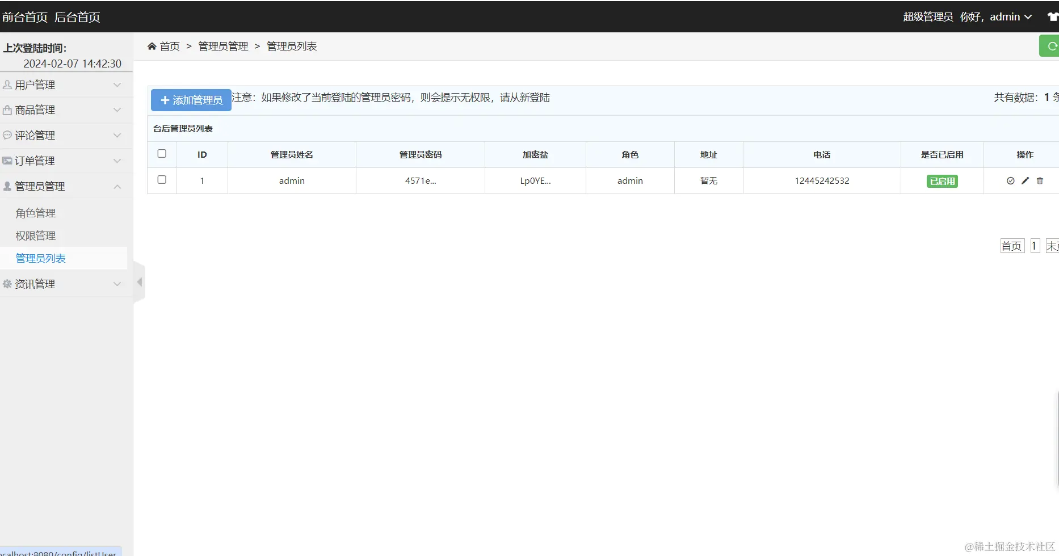Click the 加密盐 column header
Viewport: 1059px width, 556px height.
[535, 155]
